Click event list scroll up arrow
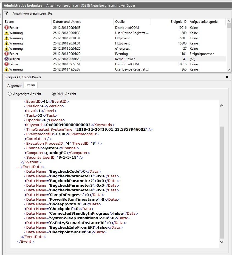The height and width of the screenshot is (255, 232). point(229,21)
